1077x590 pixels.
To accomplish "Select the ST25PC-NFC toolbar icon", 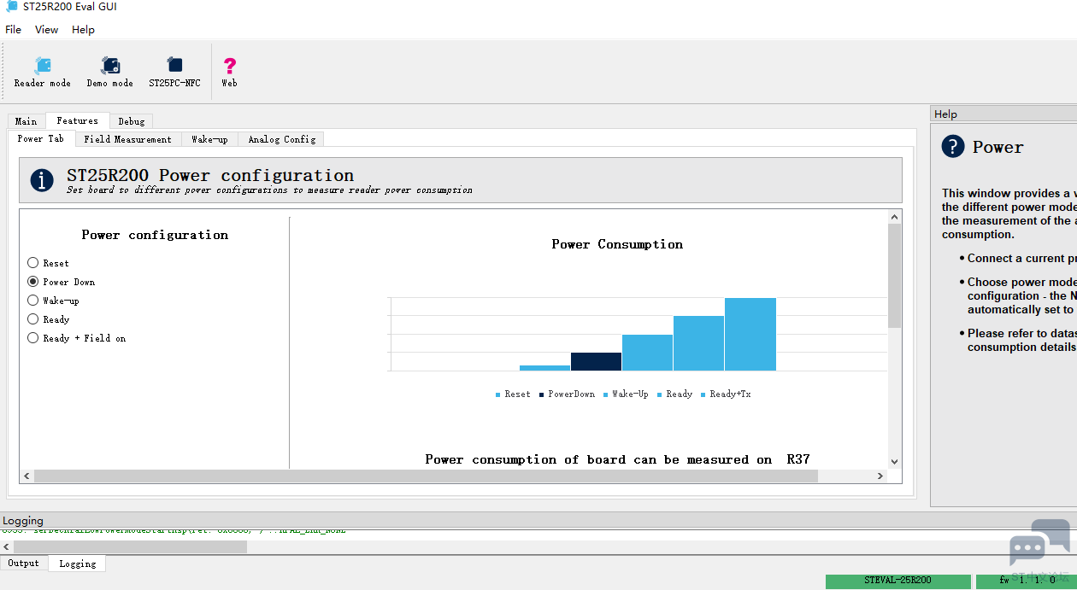I will pos(174,72).
